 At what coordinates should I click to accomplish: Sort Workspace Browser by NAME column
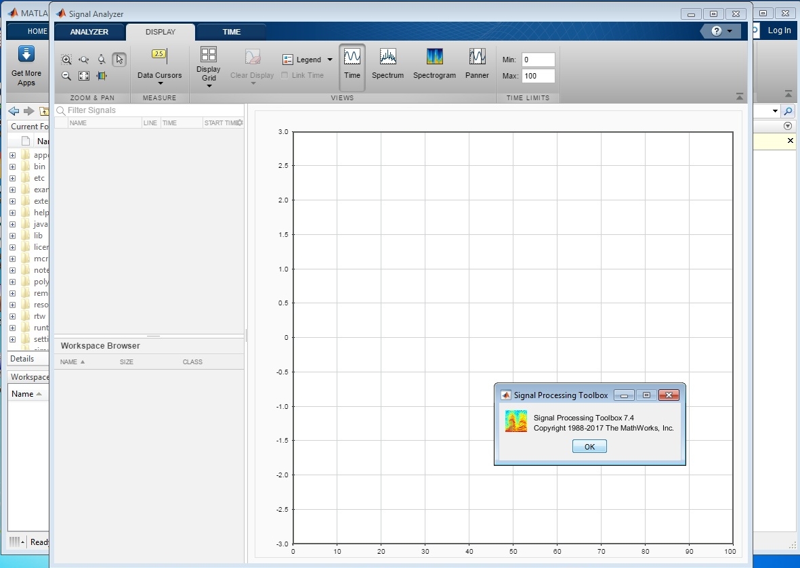[x=72, y=362]
